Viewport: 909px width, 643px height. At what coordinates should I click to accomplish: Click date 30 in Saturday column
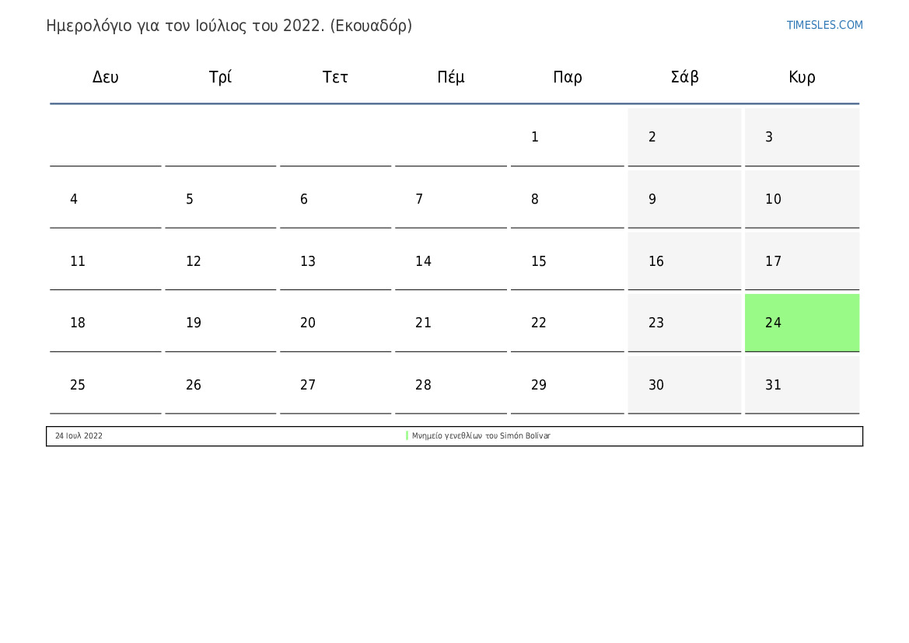click(684, 384)
